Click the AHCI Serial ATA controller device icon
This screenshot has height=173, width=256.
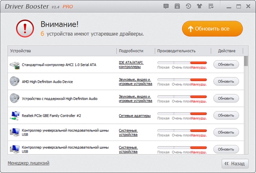click(x=14, y=65)
